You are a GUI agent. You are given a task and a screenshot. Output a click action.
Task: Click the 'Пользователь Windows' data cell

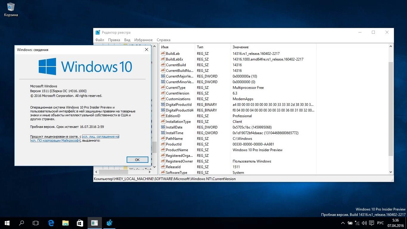tap(252, 161)
